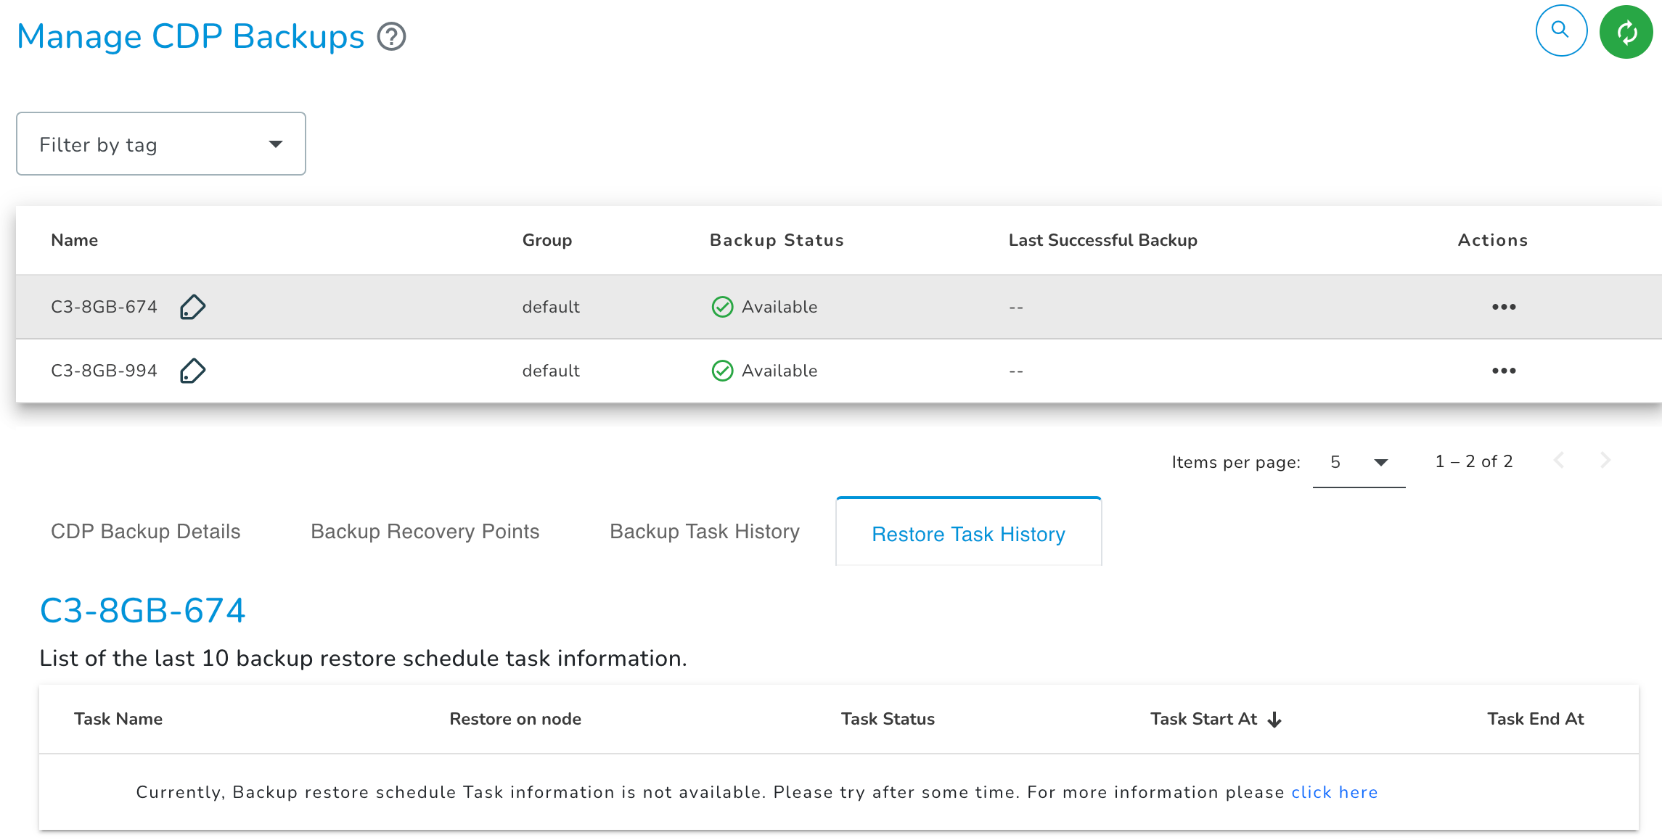This screenshot has width=1662, height=840.
Task: Click the Actions column header
Action: (1492, 240)
